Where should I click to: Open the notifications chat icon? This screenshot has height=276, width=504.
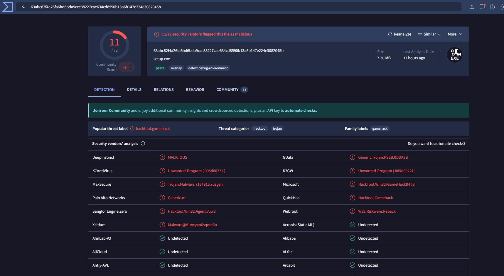[482, 7]
